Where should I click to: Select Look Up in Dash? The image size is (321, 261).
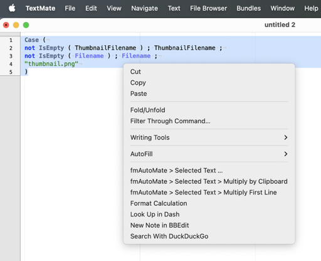click(209, 214)
